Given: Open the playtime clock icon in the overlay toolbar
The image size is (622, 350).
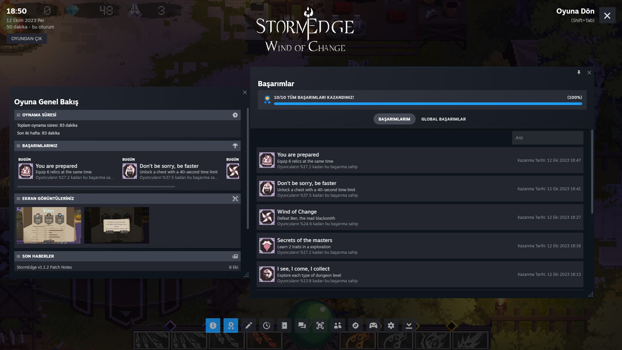Looking at the screenshot, I should point(266,326).
